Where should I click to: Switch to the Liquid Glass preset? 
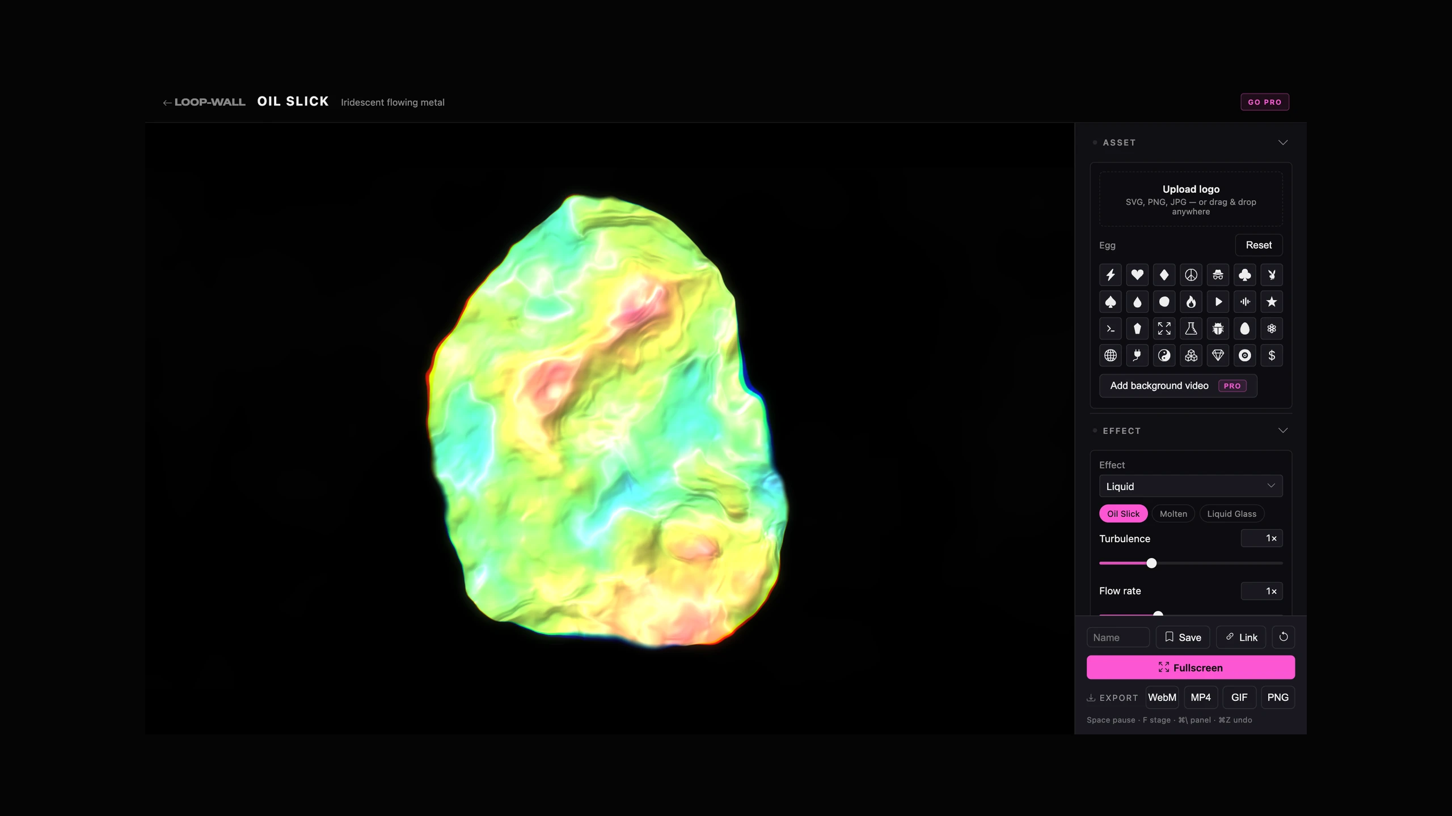tap(1231, 514)
